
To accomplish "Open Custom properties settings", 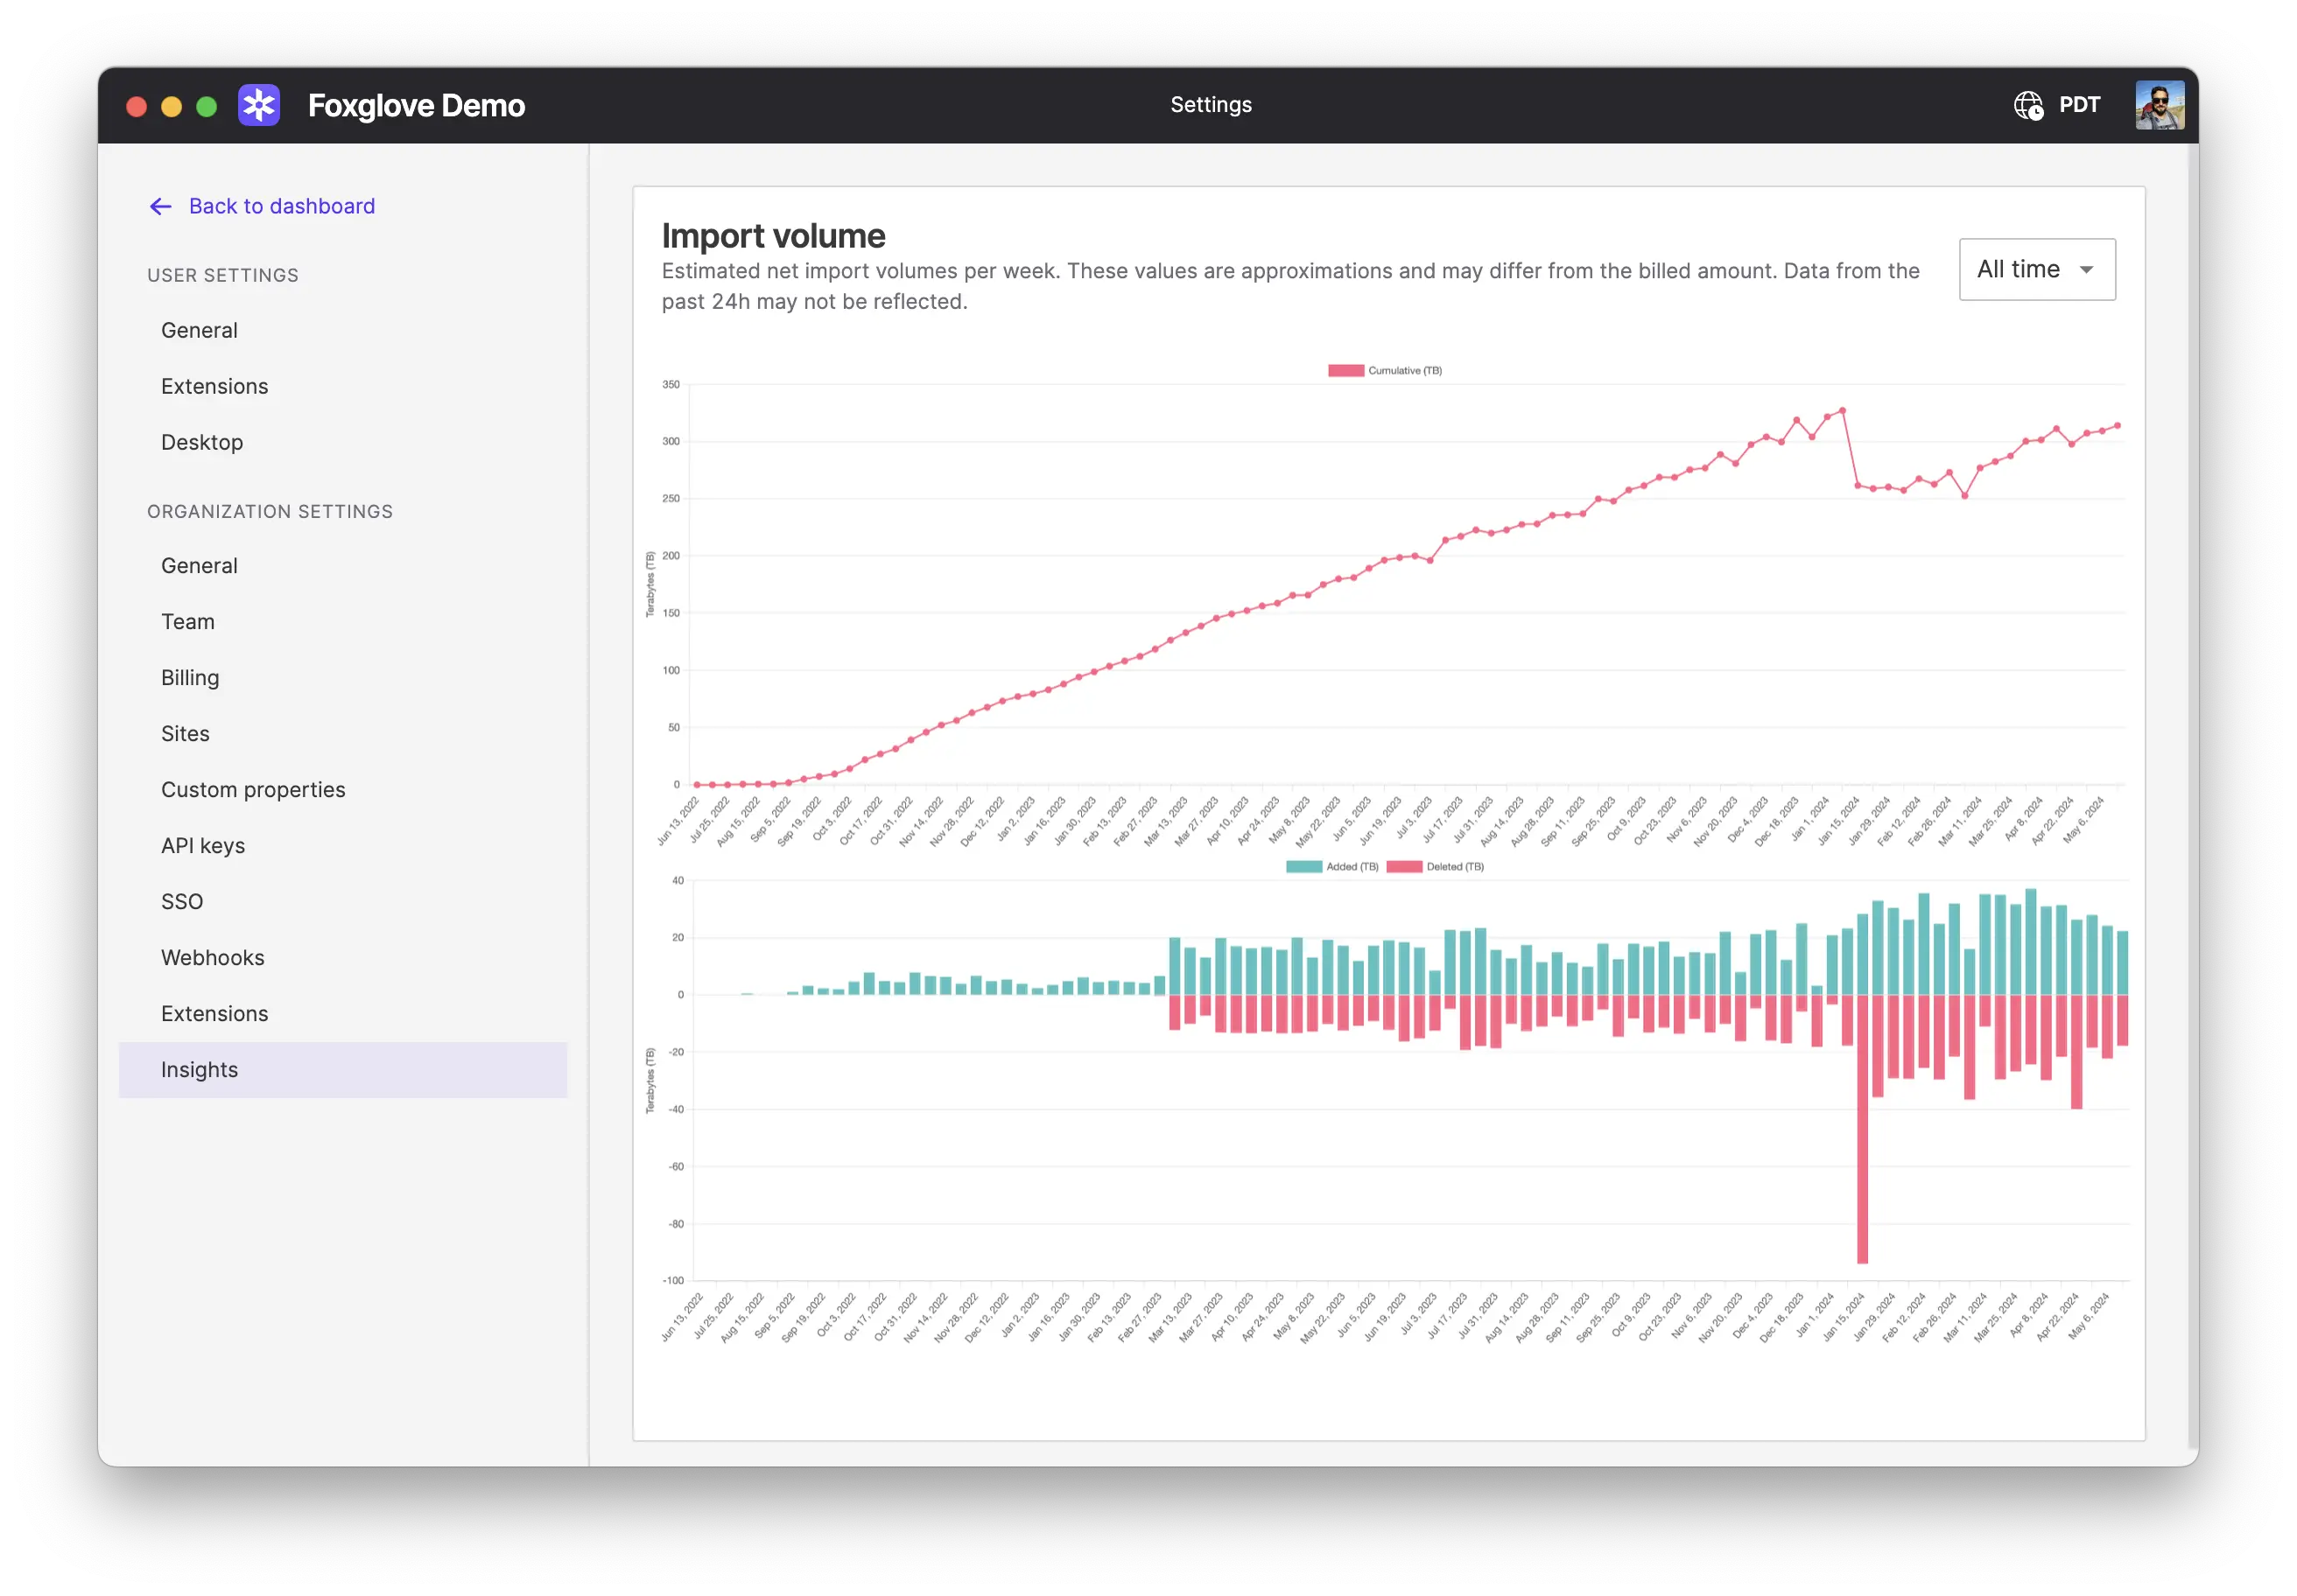I will click(253, 790).
